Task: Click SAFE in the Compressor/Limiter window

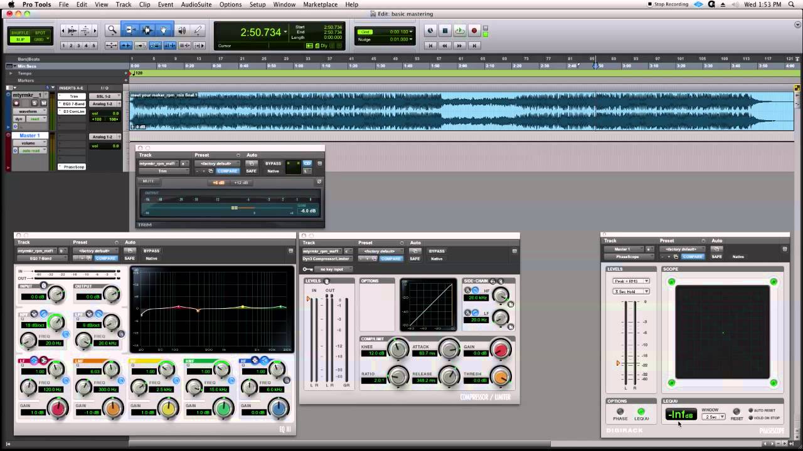Action: tap(415, 259)
